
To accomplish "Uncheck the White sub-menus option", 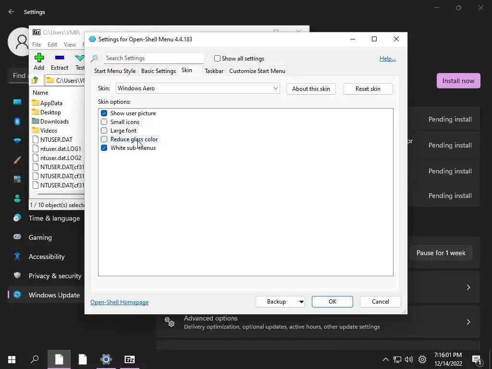I will tap(104, 148).
